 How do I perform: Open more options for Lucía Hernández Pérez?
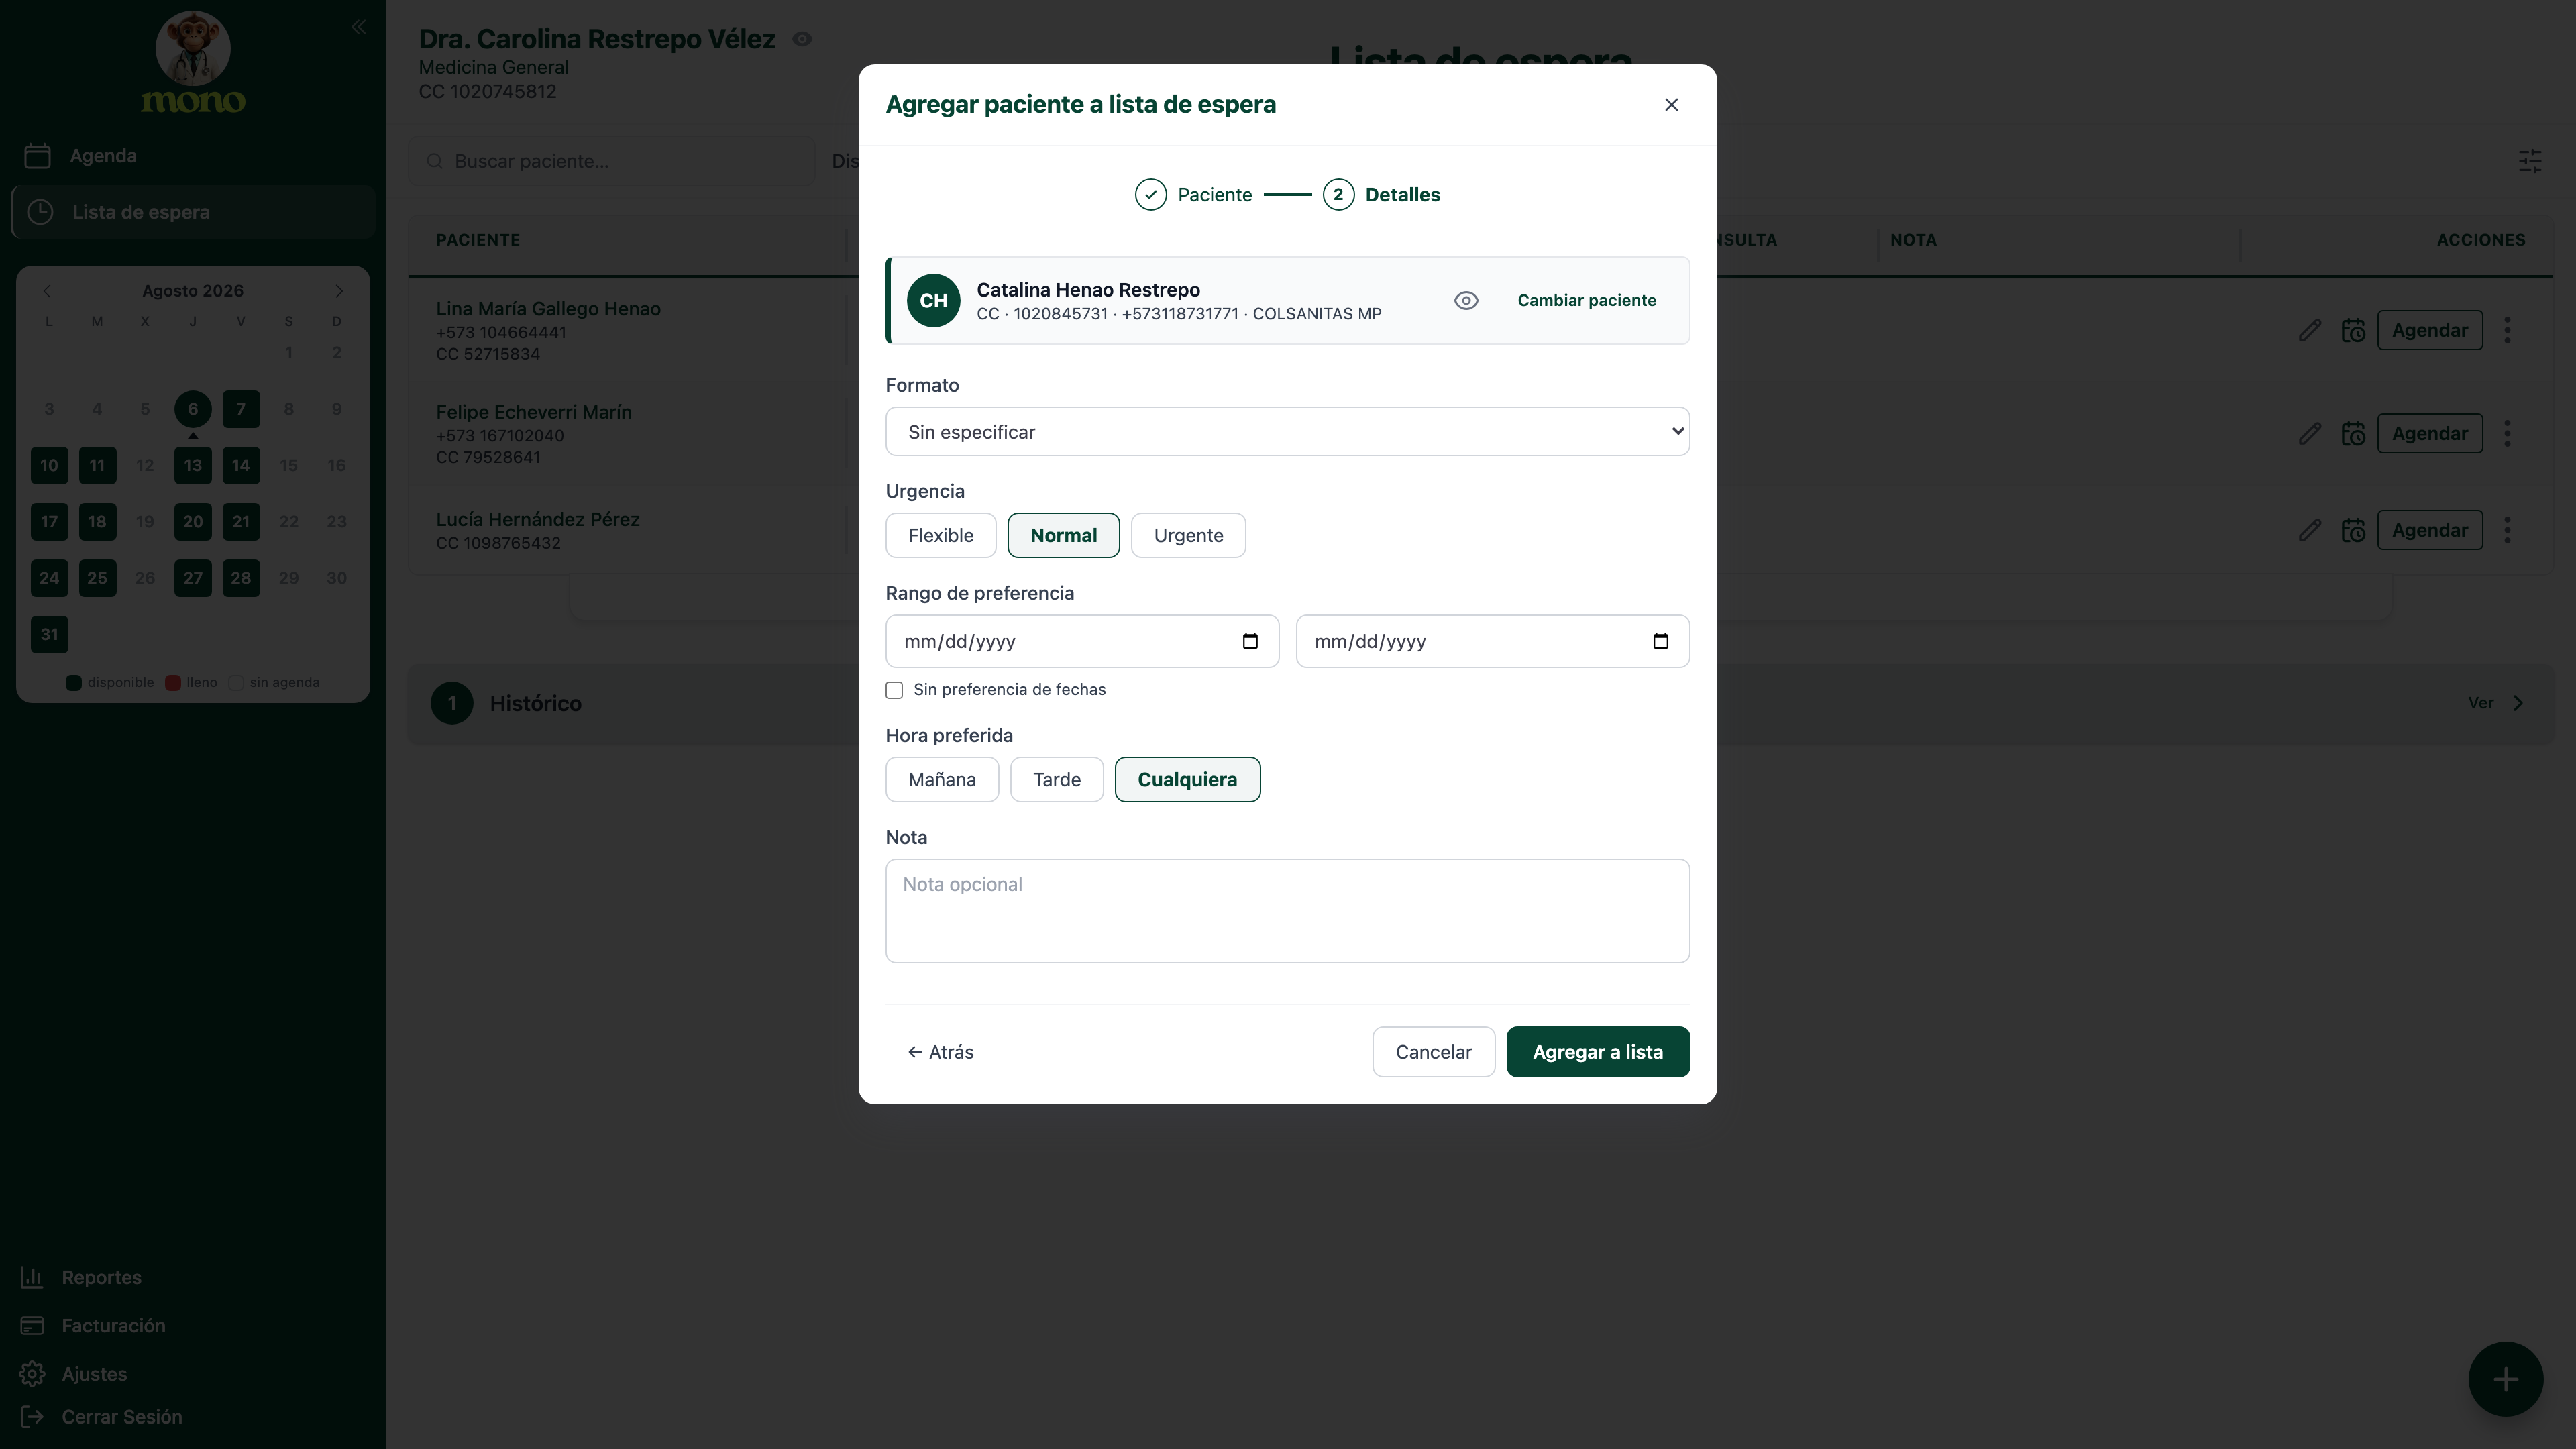[x=2507, y=530]
